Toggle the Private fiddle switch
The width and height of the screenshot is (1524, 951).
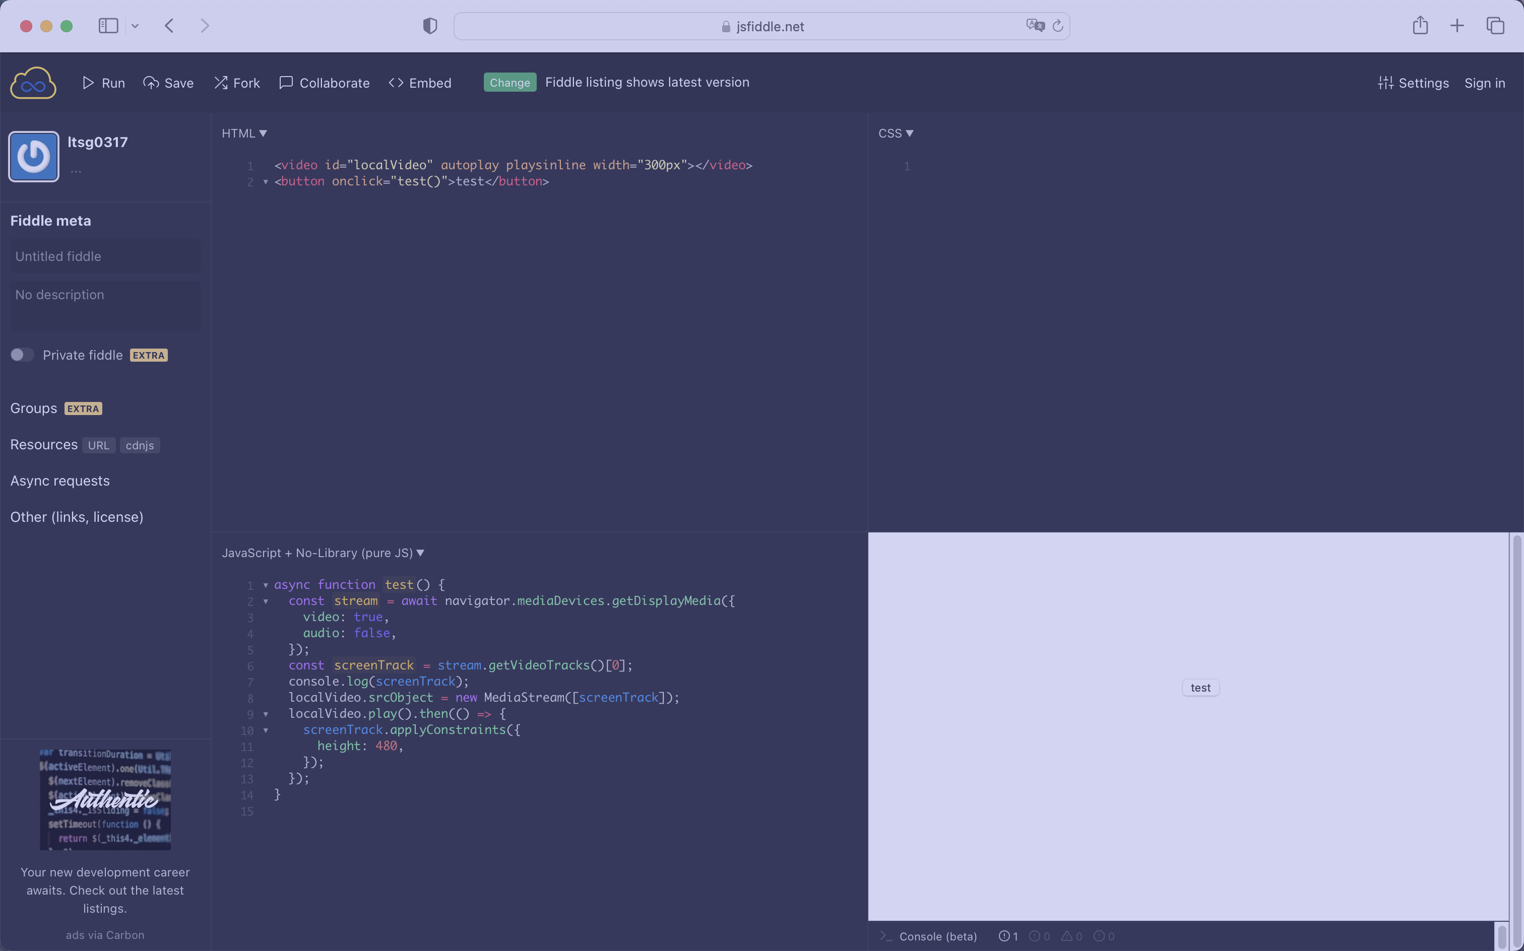tap(22, 355)
